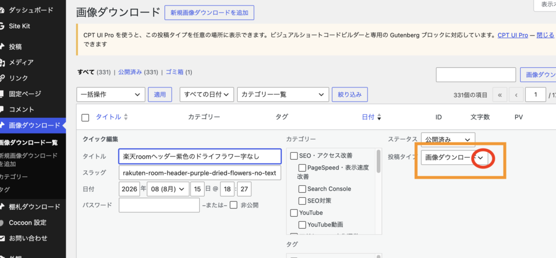Image resolution: width=556 pixels, height=258 pixels.
Task: Click the category list scrollbar thumb
Action: point(379,161)
